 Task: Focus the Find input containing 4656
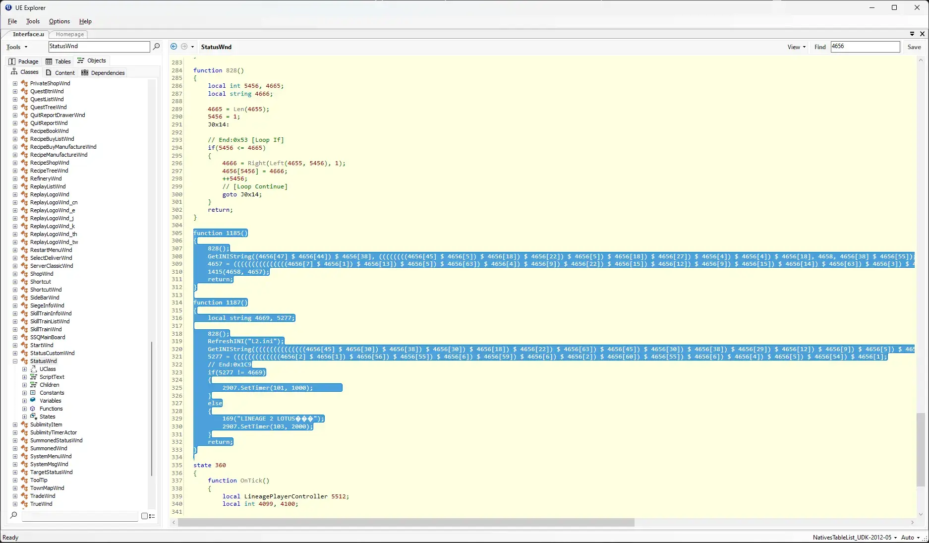click(865, 47)
